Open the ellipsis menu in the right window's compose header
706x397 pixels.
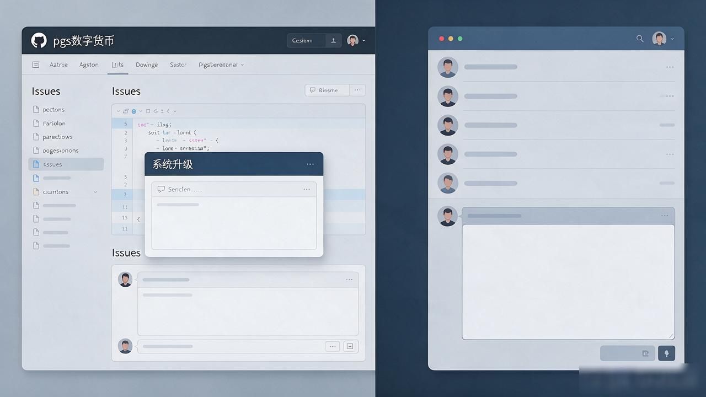pyautogui.click(x=665, y=216)
